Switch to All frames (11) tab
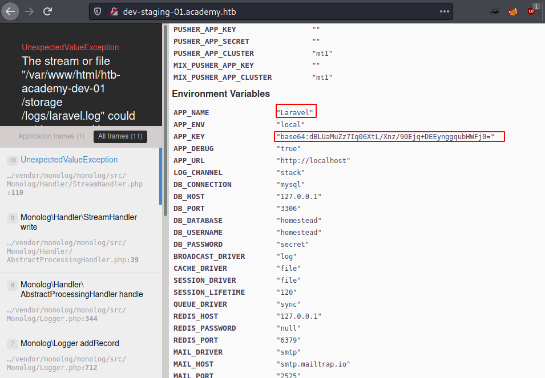The image size is (545, 378). pos(120,136)
